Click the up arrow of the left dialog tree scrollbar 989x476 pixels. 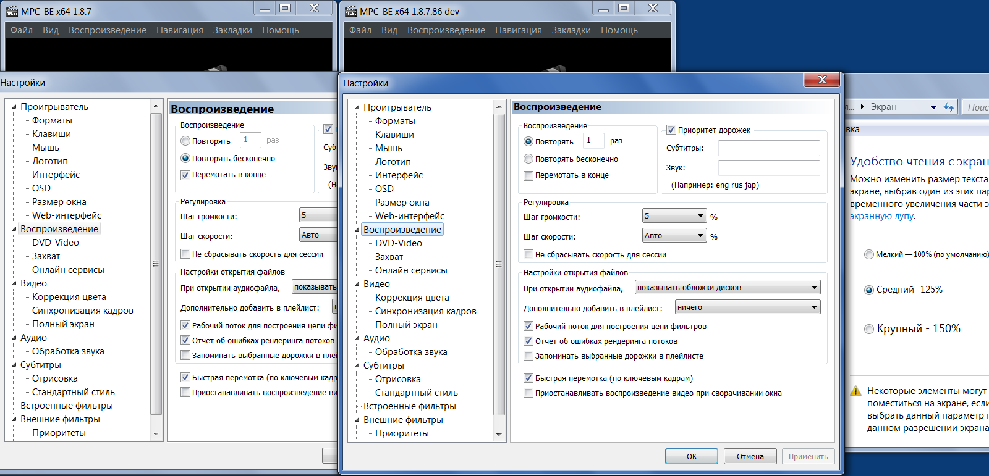(x=156, y=107)
